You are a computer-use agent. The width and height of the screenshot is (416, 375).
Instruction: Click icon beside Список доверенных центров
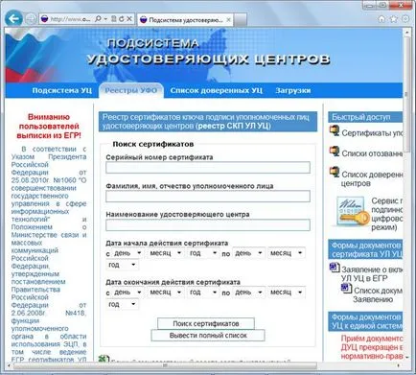(335, 172)
